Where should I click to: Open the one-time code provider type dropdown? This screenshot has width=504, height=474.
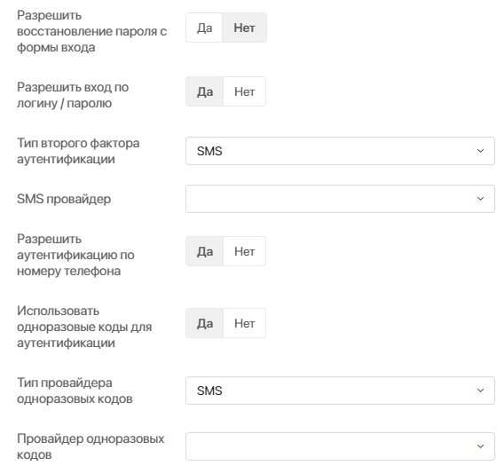pyautogui.click(x=340, y=391)
